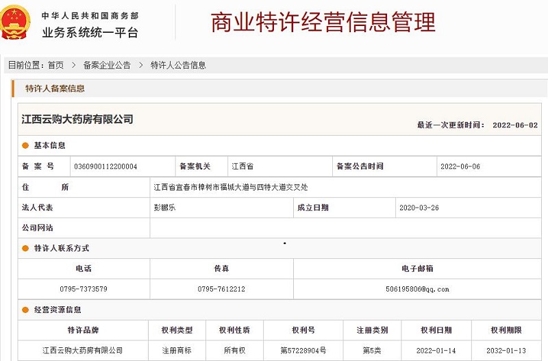Click the 公司网站 label cell

click(x=84, y=228)
